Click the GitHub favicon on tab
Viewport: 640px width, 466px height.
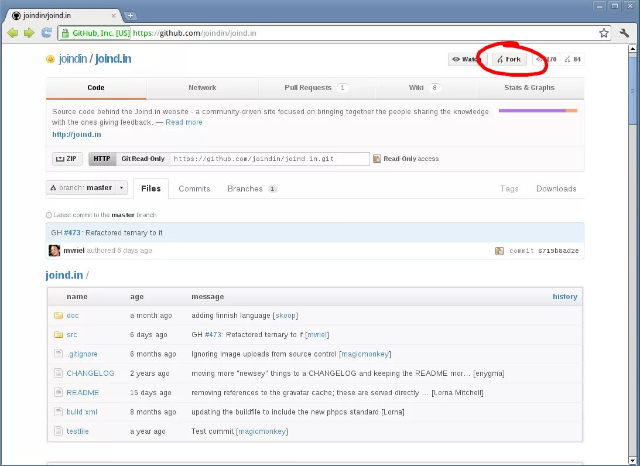click(x=16, y=15)
